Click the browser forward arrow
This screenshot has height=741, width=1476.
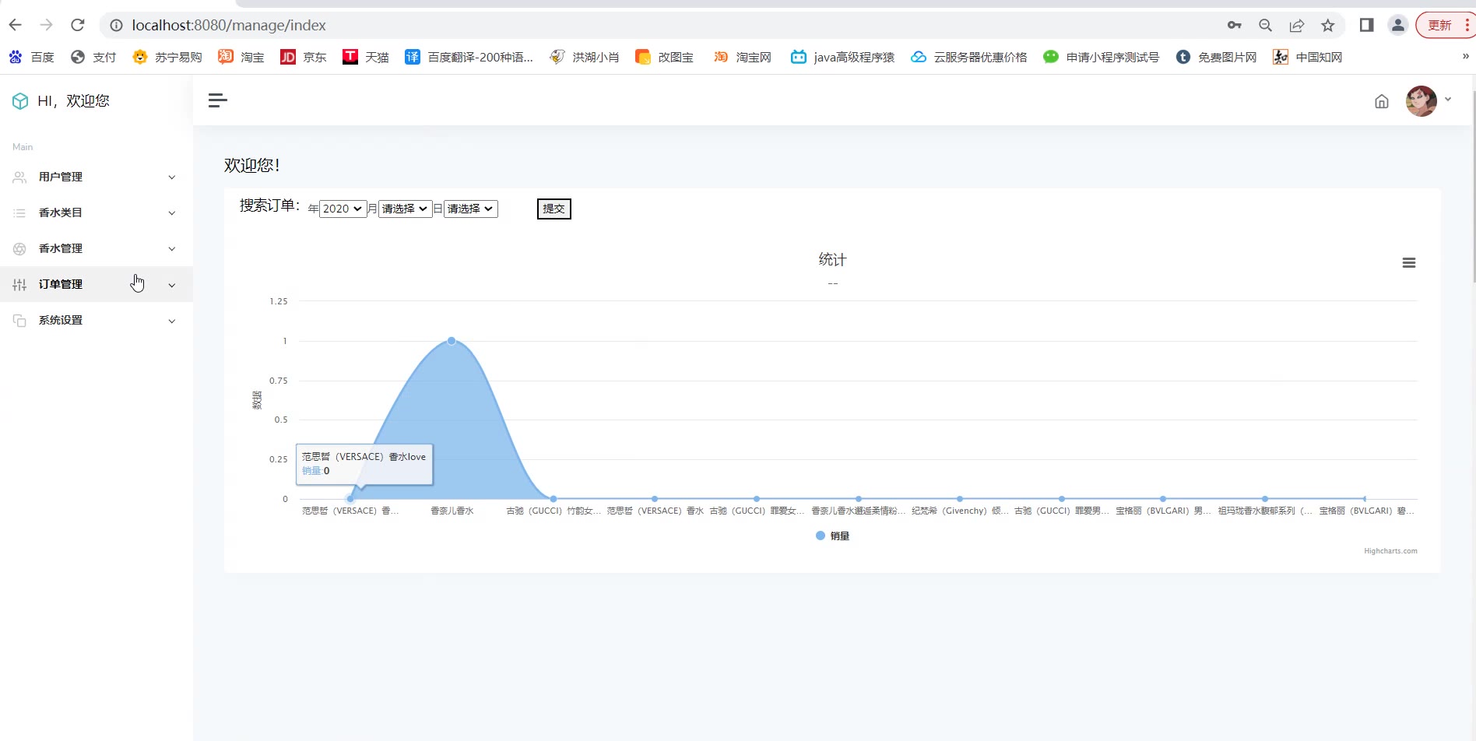(47, 25)
